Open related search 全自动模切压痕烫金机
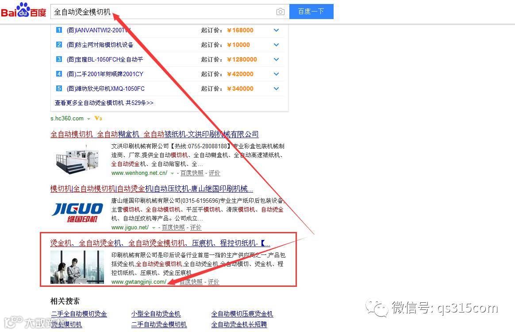Image resolution: width=515 pixels, height=332 pixels. pos(242,314)
